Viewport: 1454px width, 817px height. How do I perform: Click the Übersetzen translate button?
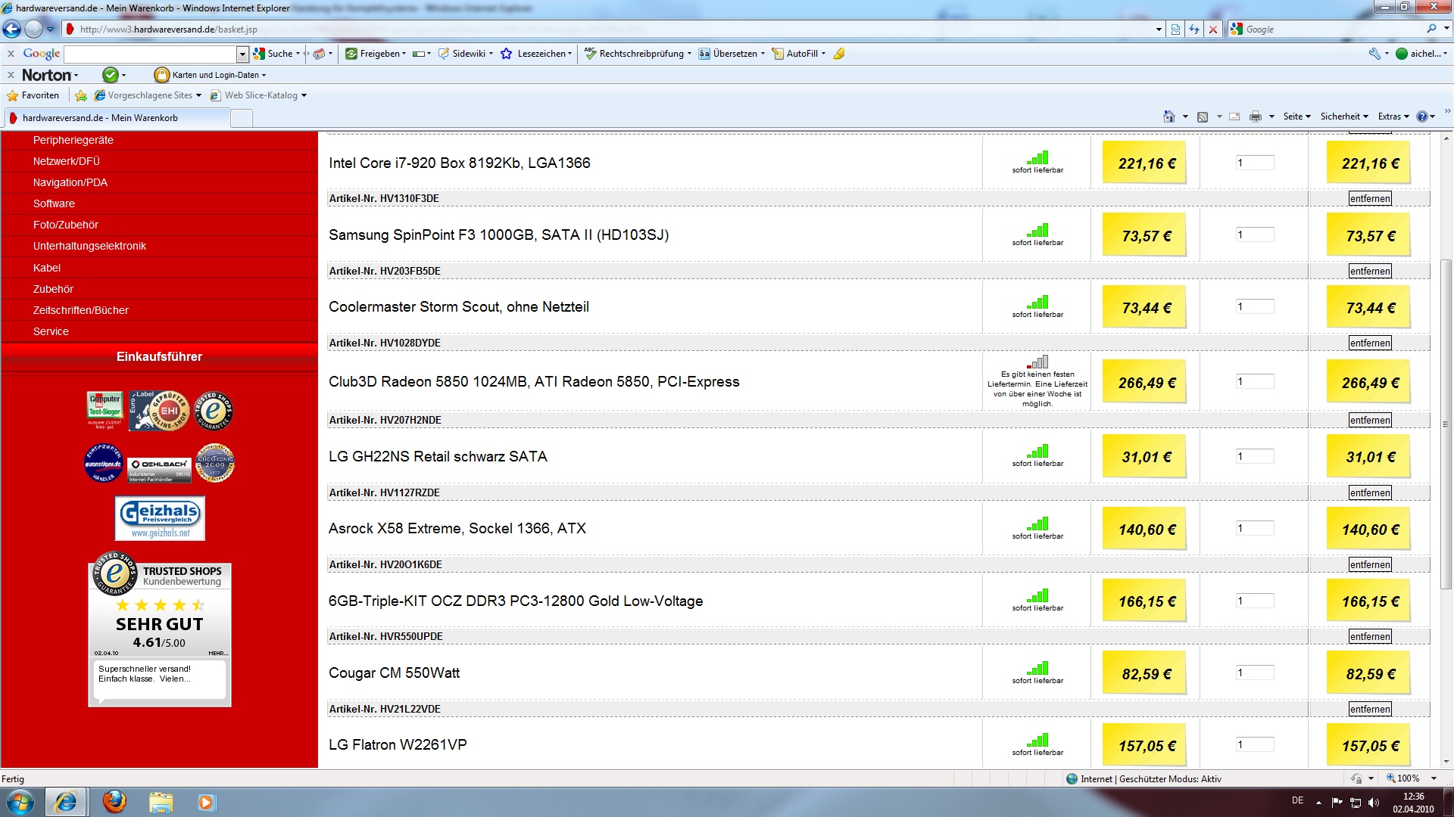click(732, 54)
